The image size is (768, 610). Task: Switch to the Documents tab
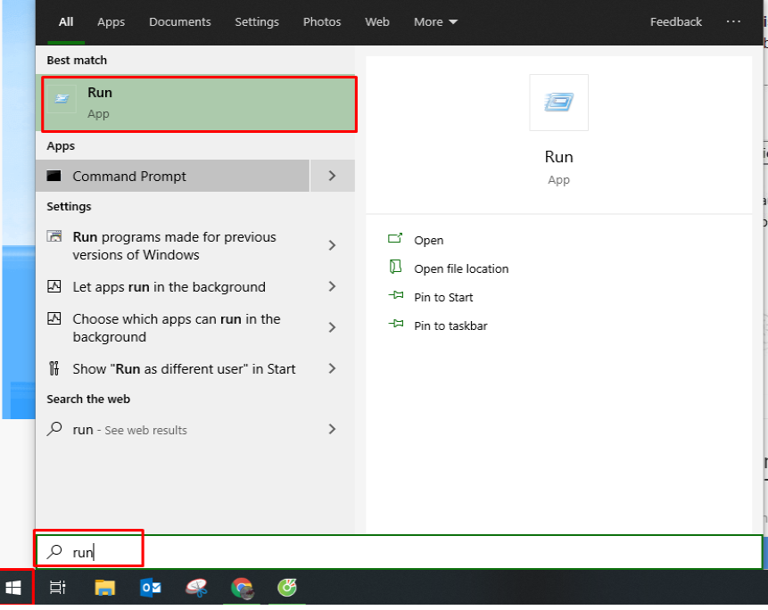180,22
